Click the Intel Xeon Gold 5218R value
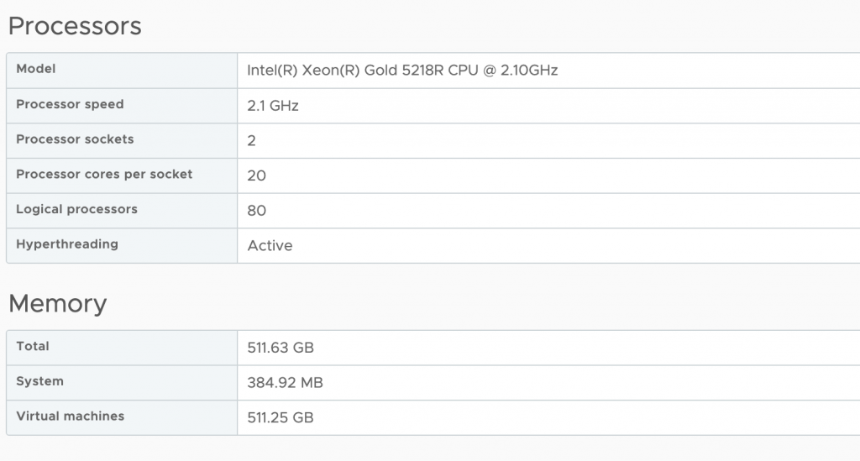 pos(402,71)
